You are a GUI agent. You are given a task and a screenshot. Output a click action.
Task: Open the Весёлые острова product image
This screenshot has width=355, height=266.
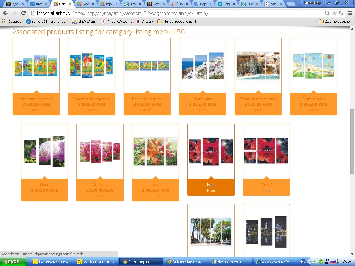pos(147,66)
